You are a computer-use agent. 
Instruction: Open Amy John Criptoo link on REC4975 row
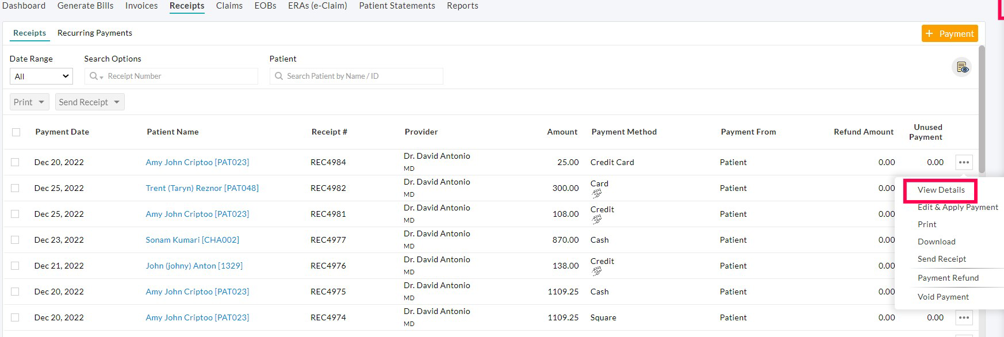197,292
